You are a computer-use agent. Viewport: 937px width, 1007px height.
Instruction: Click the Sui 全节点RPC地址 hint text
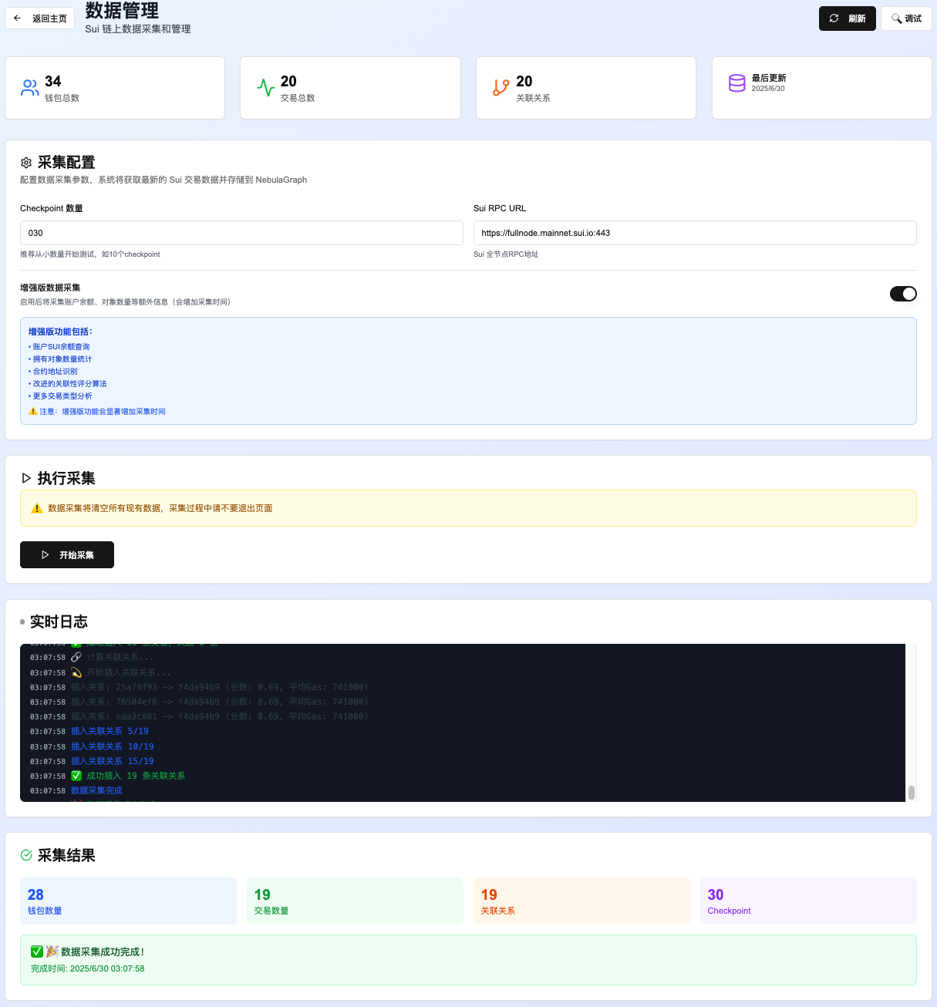pyautogui.click(x=506, y=254)
